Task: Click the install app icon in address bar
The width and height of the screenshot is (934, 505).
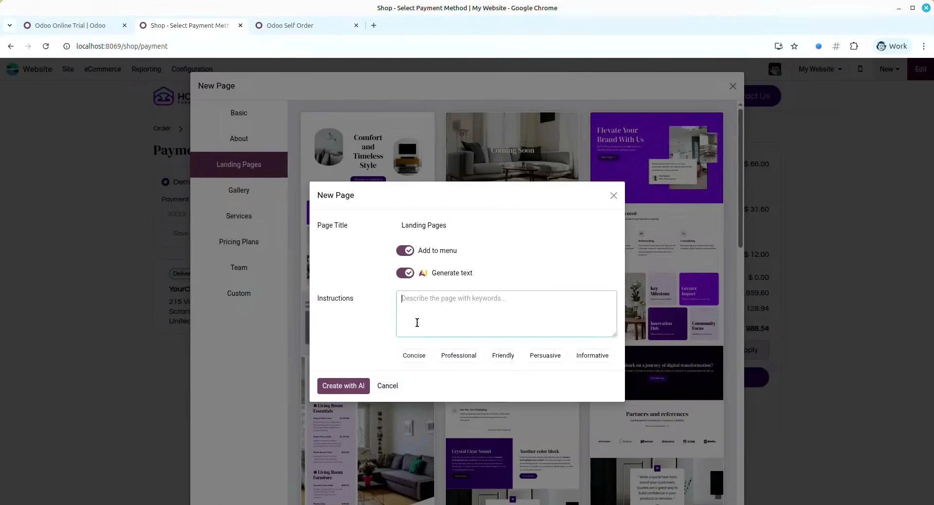Action: (x=778, y=46)
